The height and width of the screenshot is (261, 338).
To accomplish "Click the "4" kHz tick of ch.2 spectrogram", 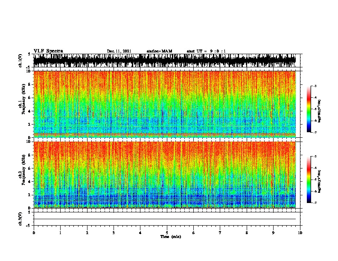I will [x=30, y=182].
